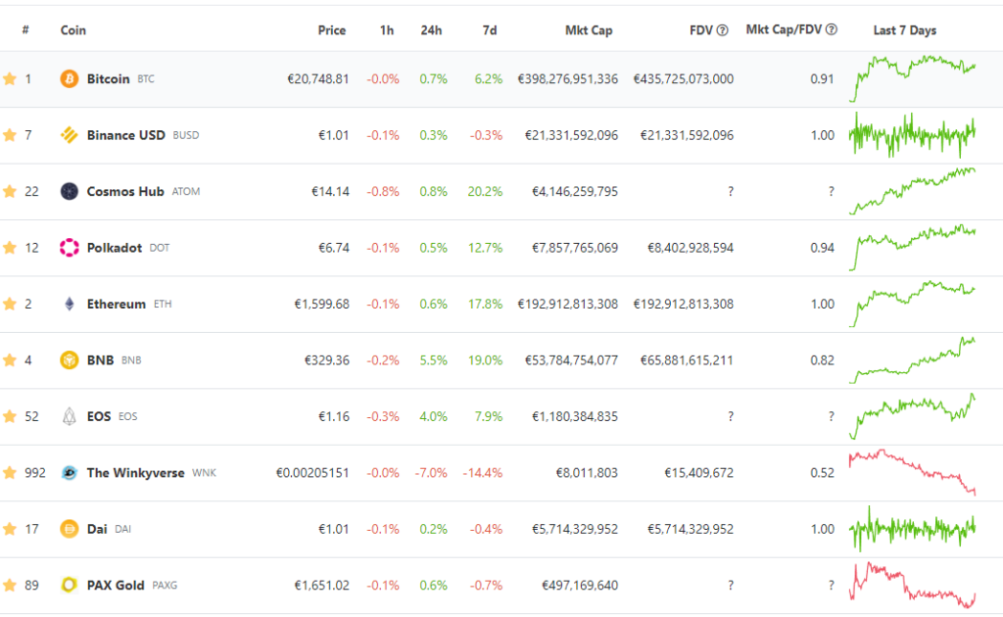Click the Polkadot pink logo icon

70,248
